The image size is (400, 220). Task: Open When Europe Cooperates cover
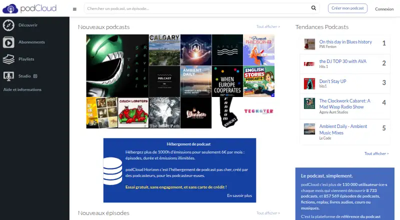pos(227,81)
